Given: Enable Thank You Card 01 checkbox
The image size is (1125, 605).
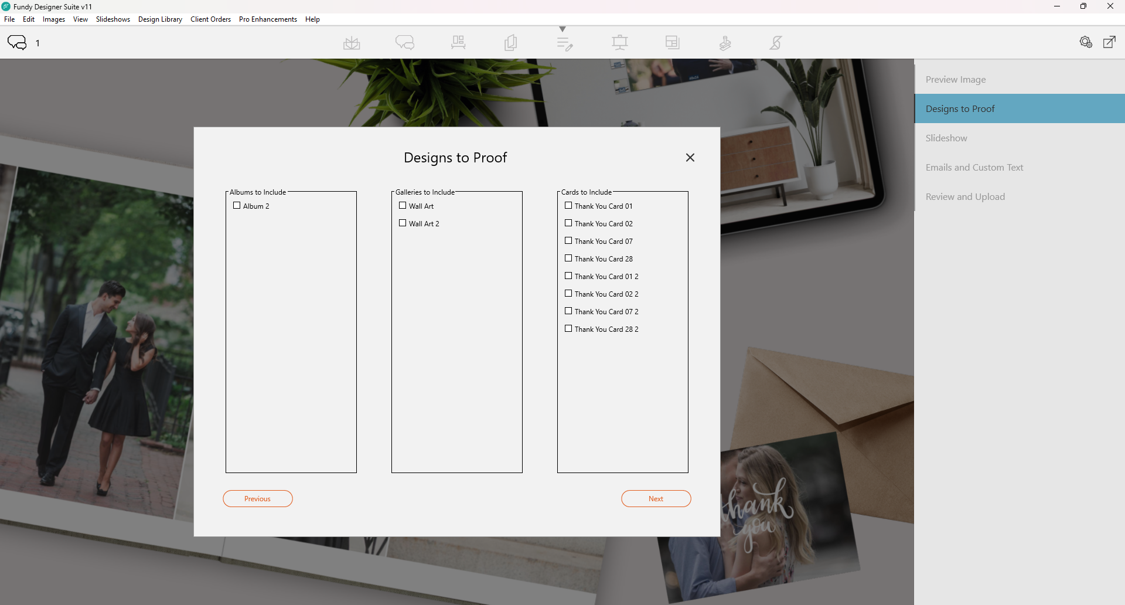Looking at the screenshot, I should pos(568,206).
